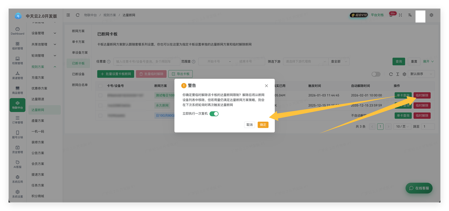
Task: Click the 范围查 help question icon
Action: tap(193, 61)
